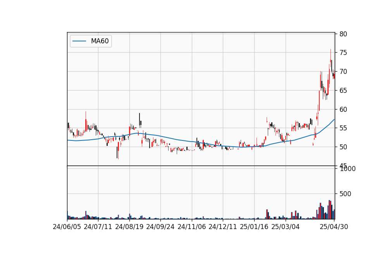Click the price axis value 50
This screenshot has height=267, width=372.
(343, 147)
